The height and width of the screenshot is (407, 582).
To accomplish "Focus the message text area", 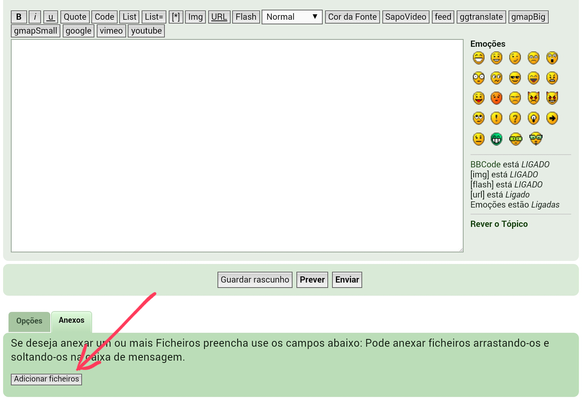I will [237, 146].
